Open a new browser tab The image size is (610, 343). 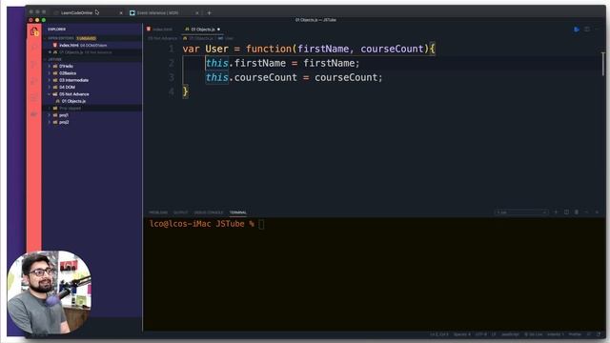209,12
